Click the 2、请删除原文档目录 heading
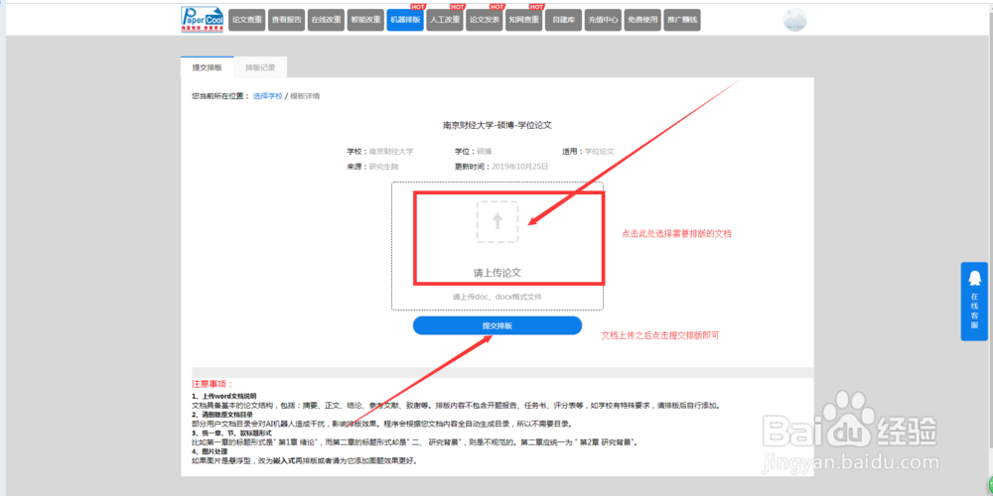 pyautogui.click(x=223, y=415)
